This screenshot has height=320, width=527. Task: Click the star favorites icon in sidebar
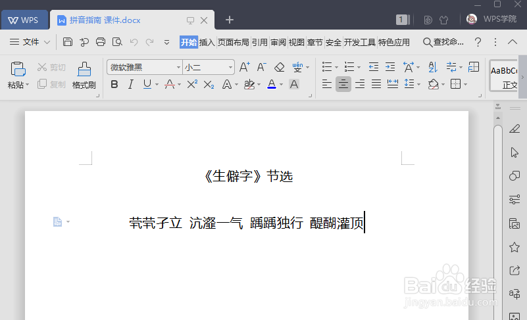[x=514, y=248]
